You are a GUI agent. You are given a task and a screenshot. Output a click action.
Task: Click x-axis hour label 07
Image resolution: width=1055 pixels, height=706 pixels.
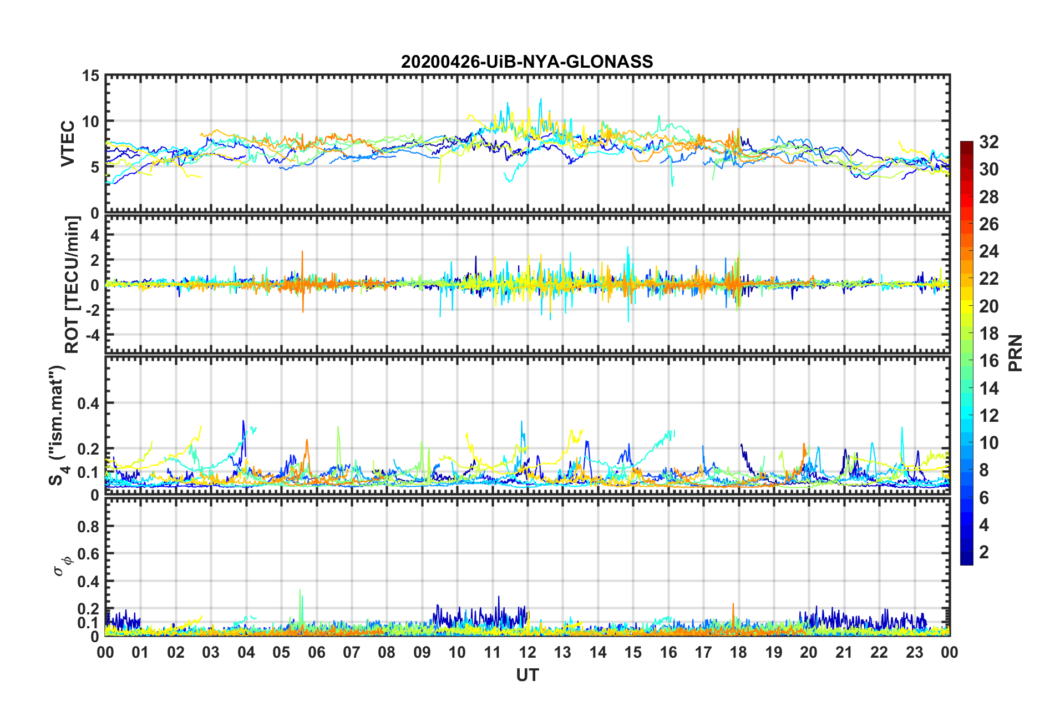pyautogui.click(x=352, y=652)
